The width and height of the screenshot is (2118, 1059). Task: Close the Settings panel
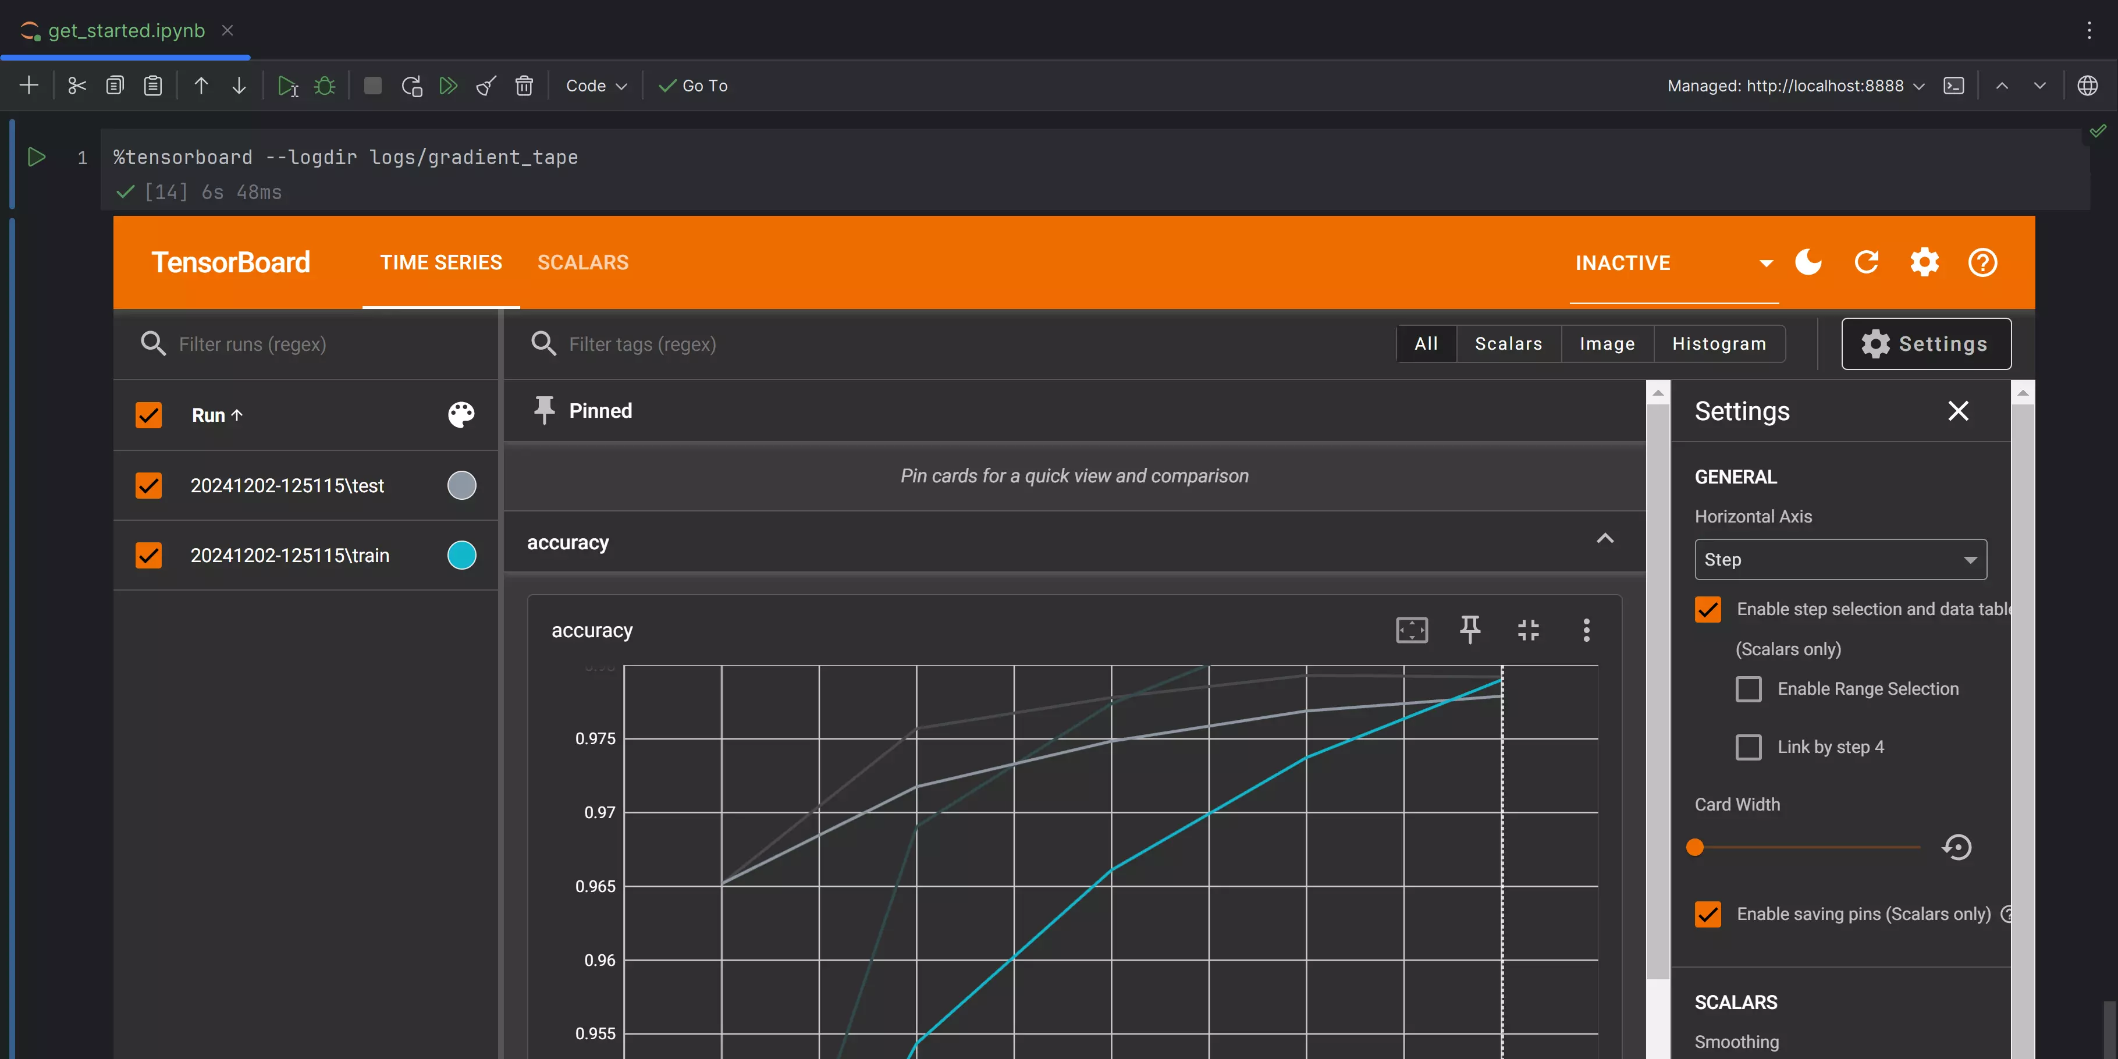point(1957,410)
